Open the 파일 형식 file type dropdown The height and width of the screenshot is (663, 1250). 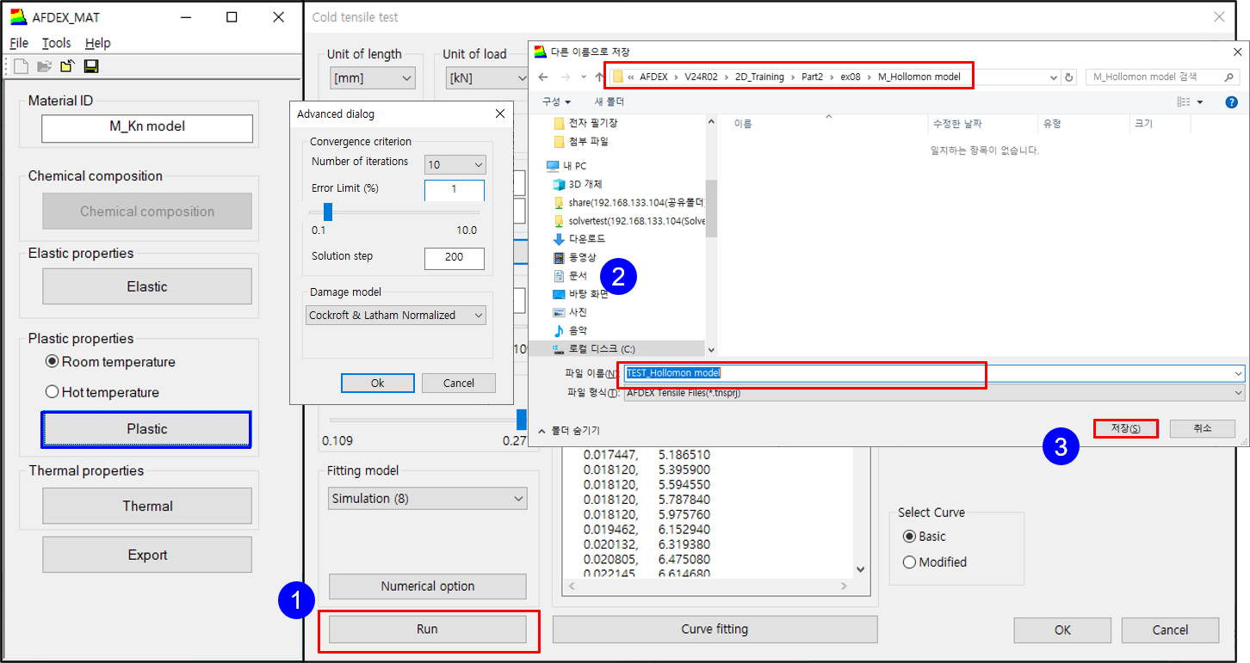932,393
